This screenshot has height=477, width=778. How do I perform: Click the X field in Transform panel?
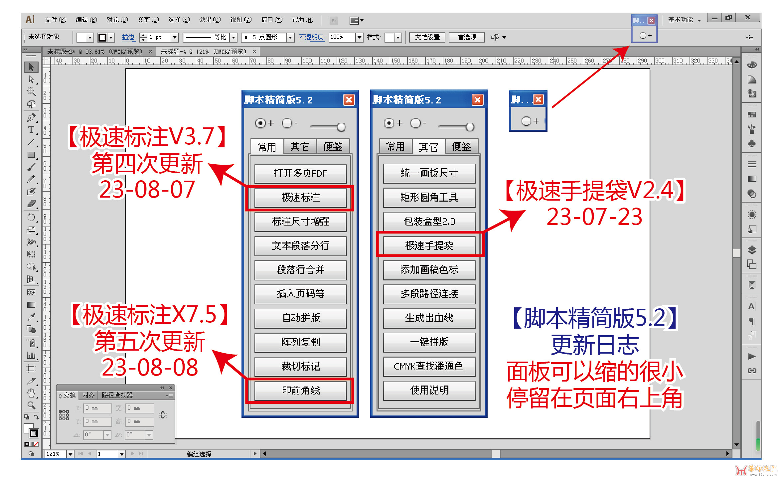pos(97,408)
